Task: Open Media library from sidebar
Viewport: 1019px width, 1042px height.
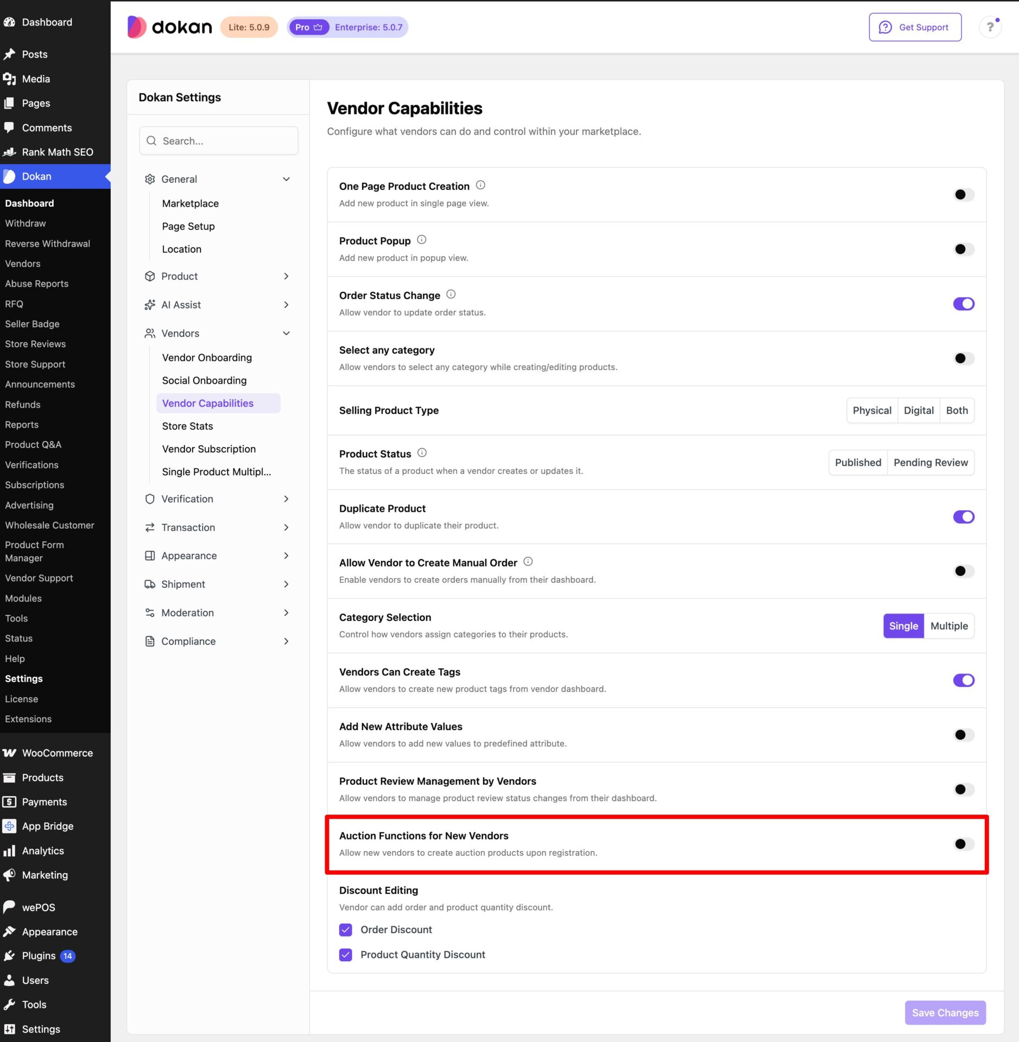Action: [x=55, y=79]
